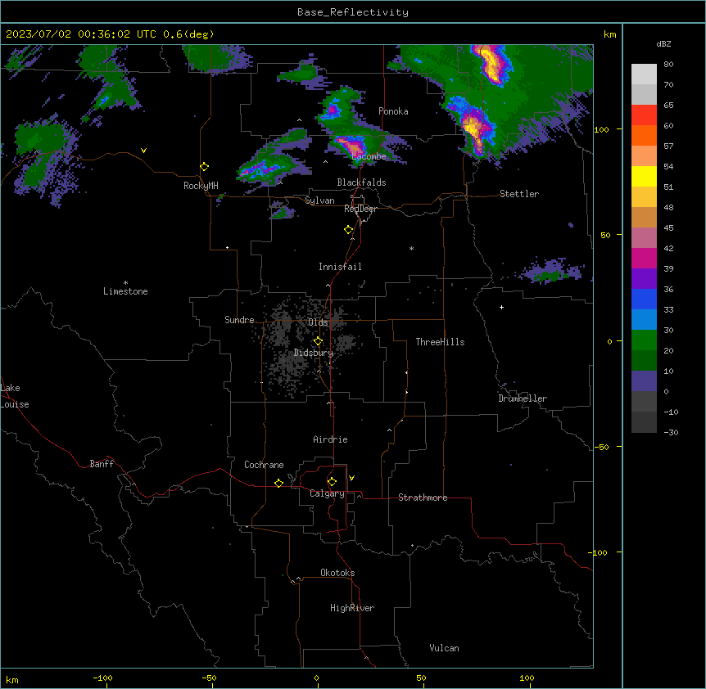Select the Banff label

pyautogui.click(x=102, y=464)
